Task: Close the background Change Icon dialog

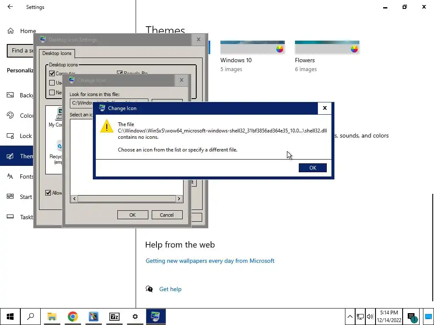Action: (181, 80)
